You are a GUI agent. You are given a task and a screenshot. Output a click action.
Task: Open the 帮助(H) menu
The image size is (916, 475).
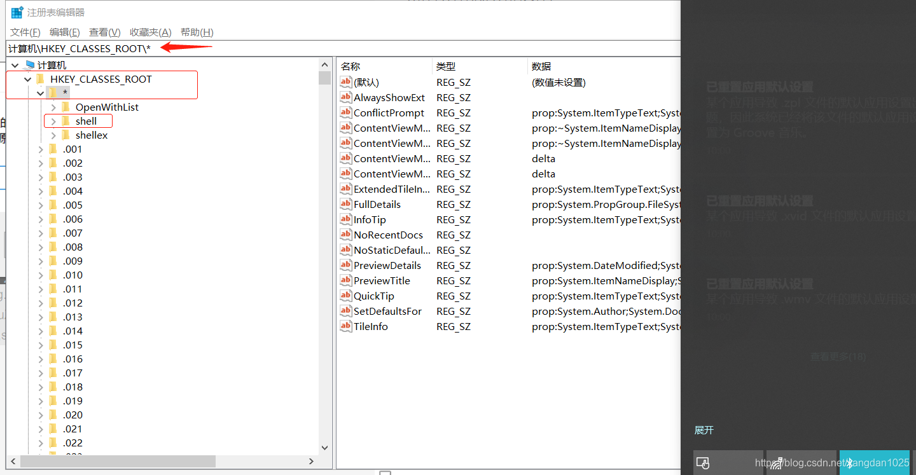197,32
